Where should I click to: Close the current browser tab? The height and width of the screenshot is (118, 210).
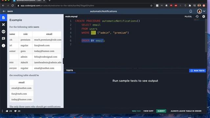(44, 1)
